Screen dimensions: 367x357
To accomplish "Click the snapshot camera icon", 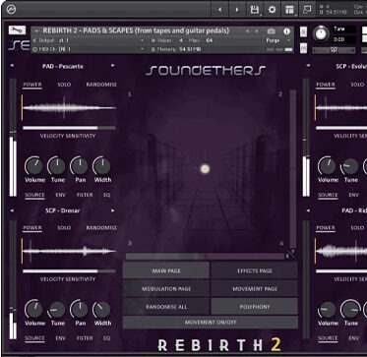I will (x=272, y=31).
